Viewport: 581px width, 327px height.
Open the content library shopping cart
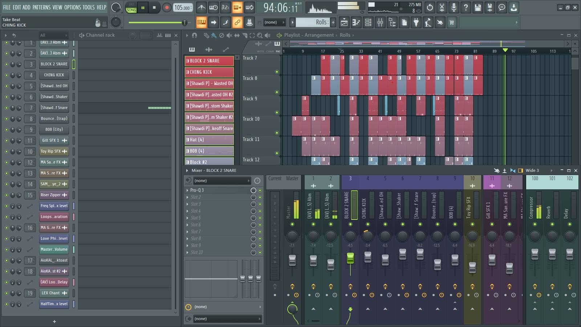pos(452,23)
